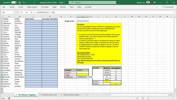Click vertical scrollbar down arrow
This screenshot has width=177, height=100.
click(175, 92)
